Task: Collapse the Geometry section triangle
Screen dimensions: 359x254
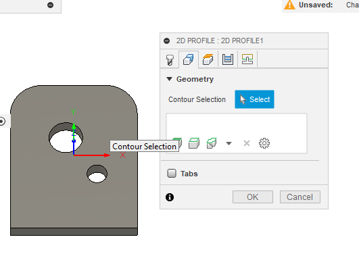Action: tap(169, 79)
